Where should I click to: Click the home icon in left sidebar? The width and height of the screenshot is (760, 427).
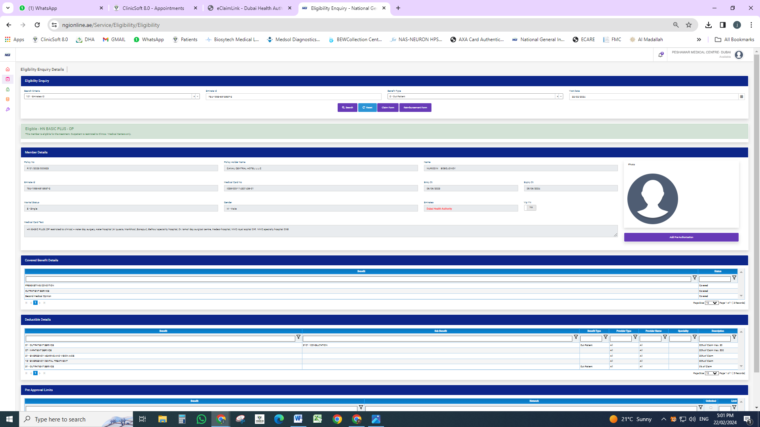pyautogui.click(x=8, y=69)
